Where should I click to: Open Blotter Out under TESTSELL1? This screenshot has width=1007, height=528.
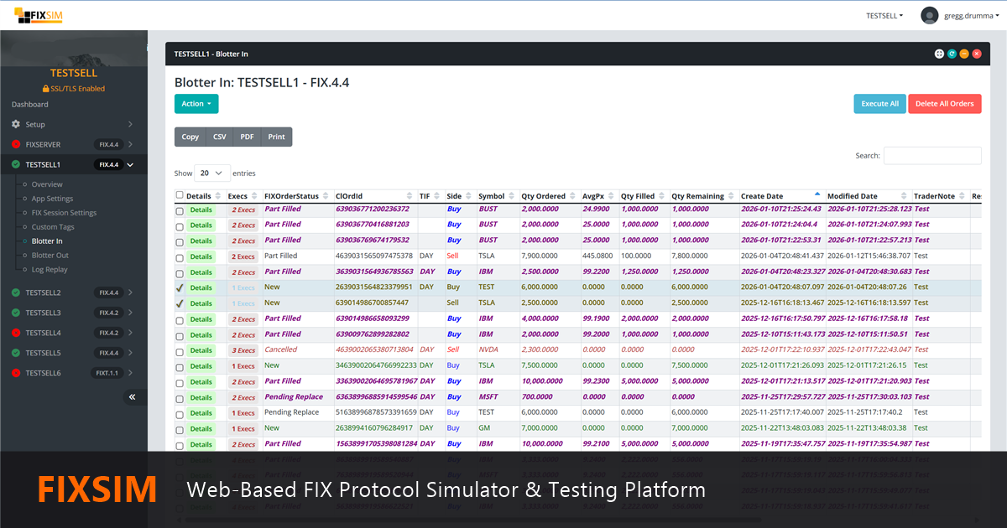[50, 256]
